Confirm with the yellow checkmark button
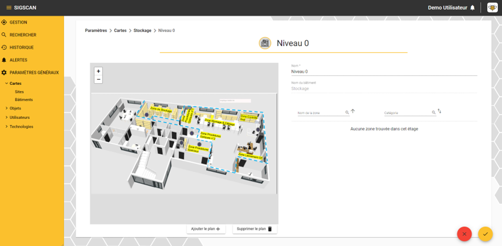 click(486, 234)
